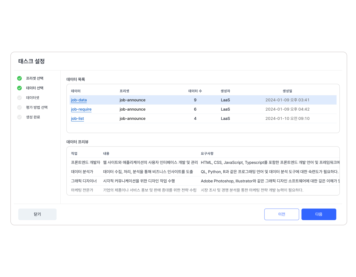Click data count 4 in job-list row
This screenshot has width=356, height=277.
(x=195, y=119)
